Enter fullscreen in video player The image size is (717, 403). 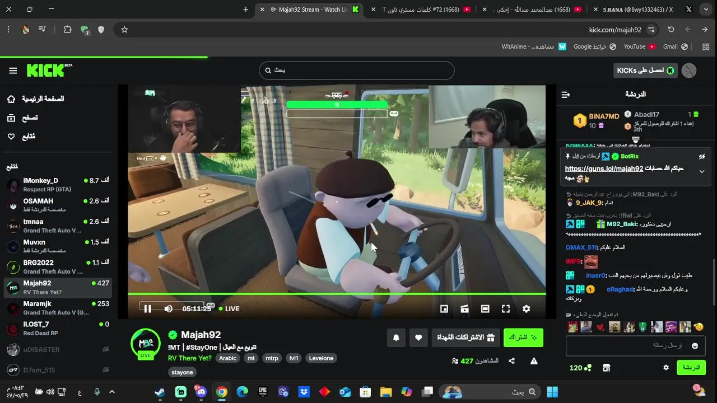coord(506,308)
